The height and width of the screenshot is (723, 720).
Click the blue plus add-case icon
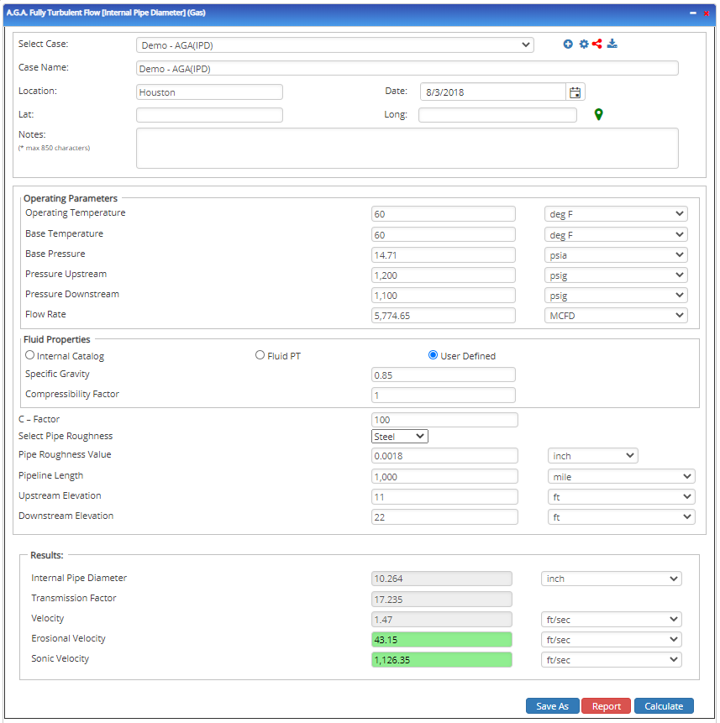[x=568, y=45]
